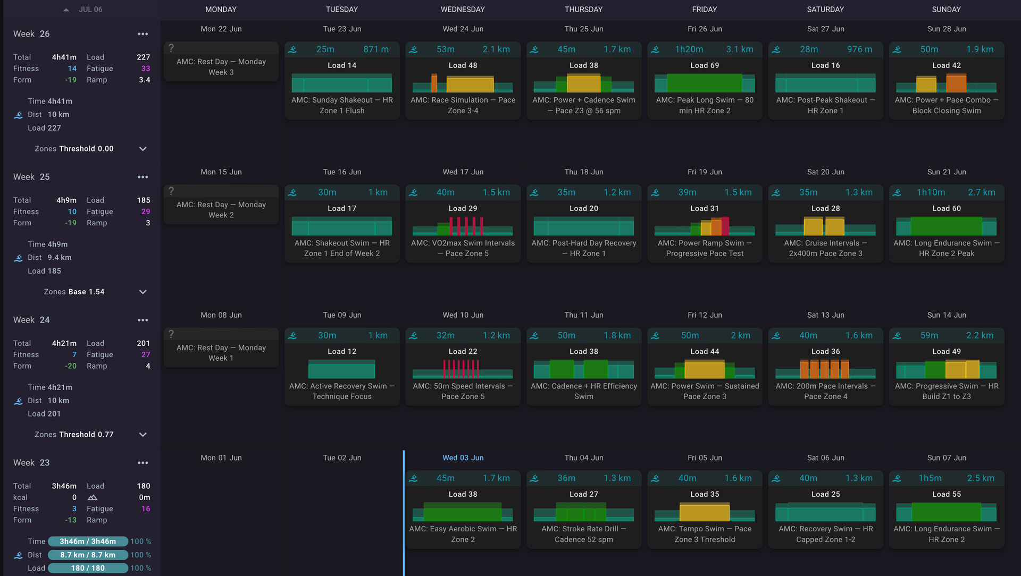
Task: Click swim icon next to Week 26 Dist
Action: click(x=19, y=115)
